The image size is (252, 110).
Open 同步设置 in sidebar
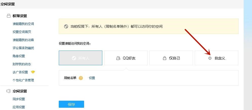pyautogui.click(x=19, y=99)
